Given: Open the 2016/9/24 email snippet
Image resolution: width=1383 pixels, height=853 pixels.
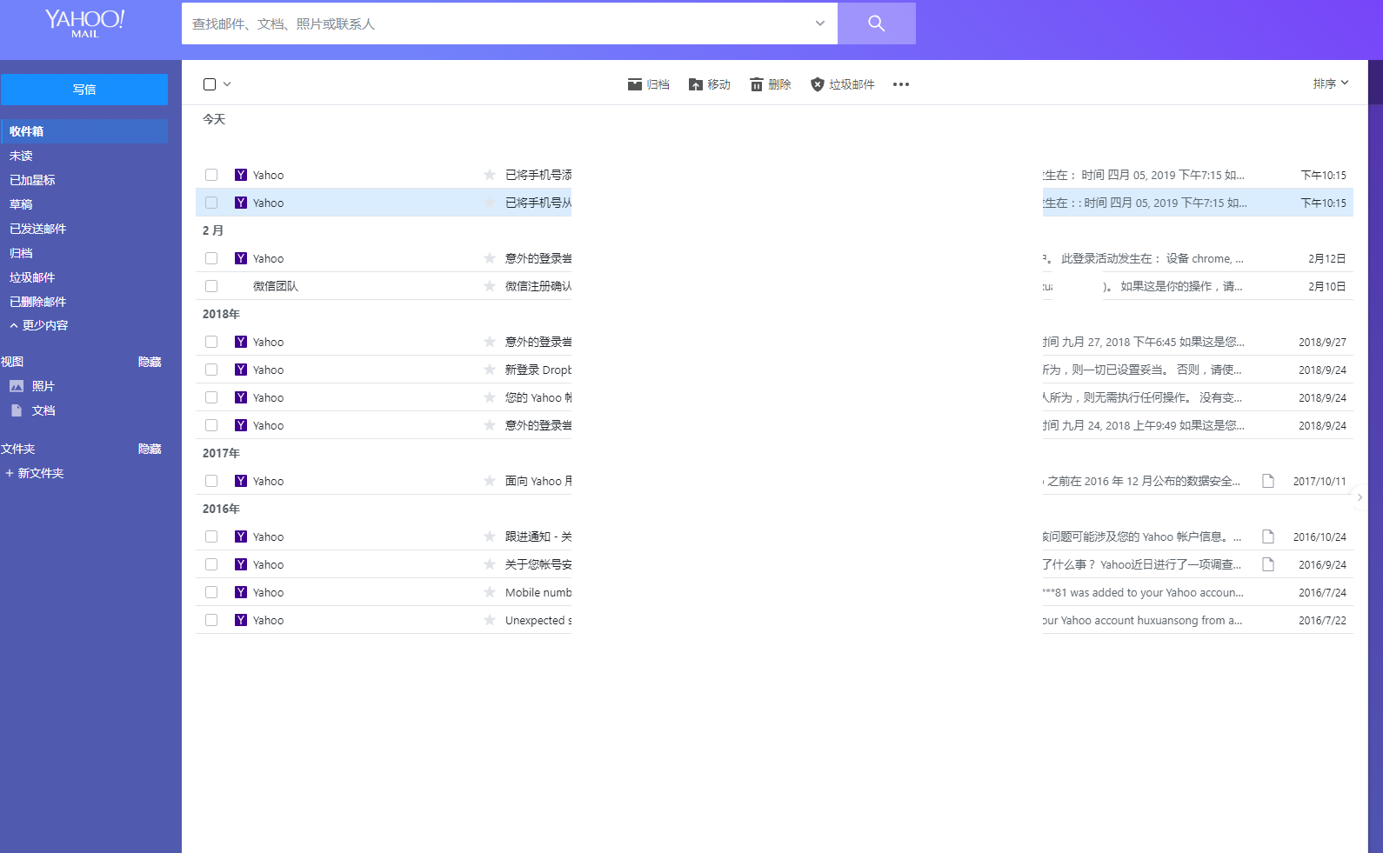Looking at the screenshot, I should 1142,564.
